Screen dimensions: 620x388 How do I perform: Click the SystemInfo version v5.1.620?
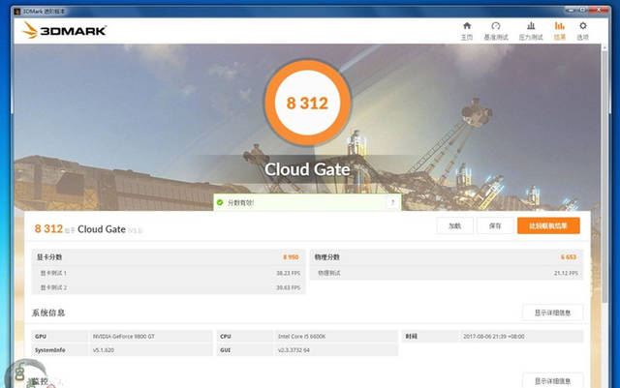[104, 350]
